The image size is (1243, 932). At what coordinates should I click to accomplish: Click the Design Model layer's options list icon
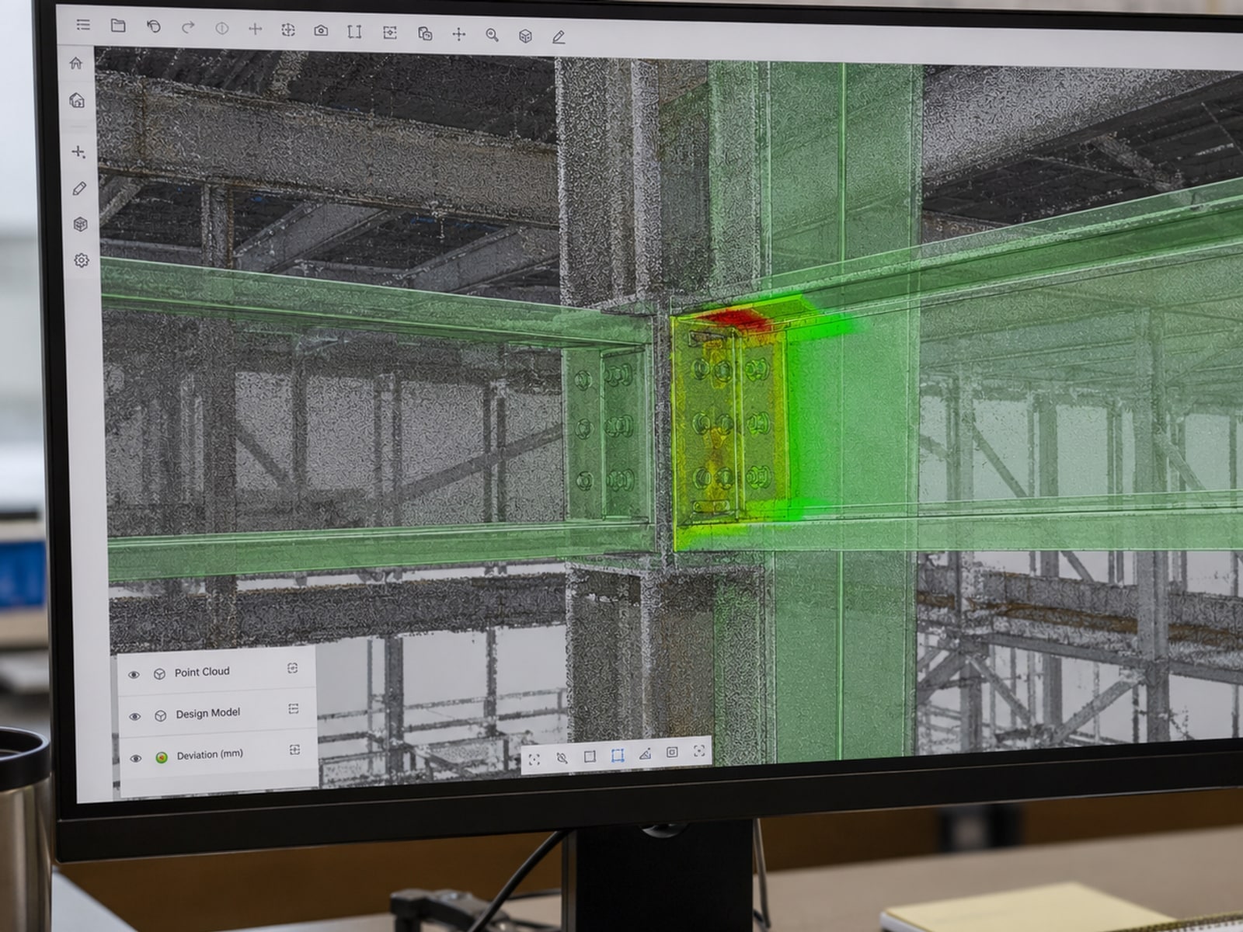[294, 708]
